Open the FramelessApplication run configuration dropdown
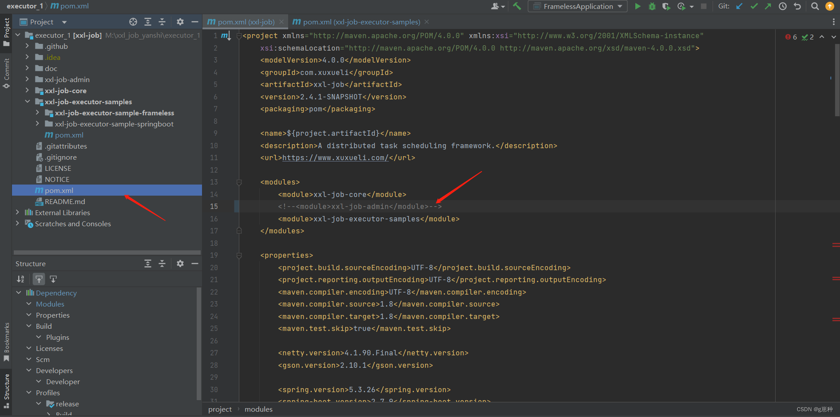 pos(578,6)
